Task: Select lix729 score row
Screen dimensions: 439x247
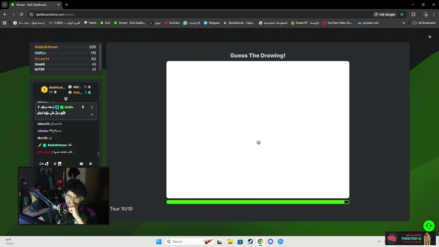Action: [65, 69]
